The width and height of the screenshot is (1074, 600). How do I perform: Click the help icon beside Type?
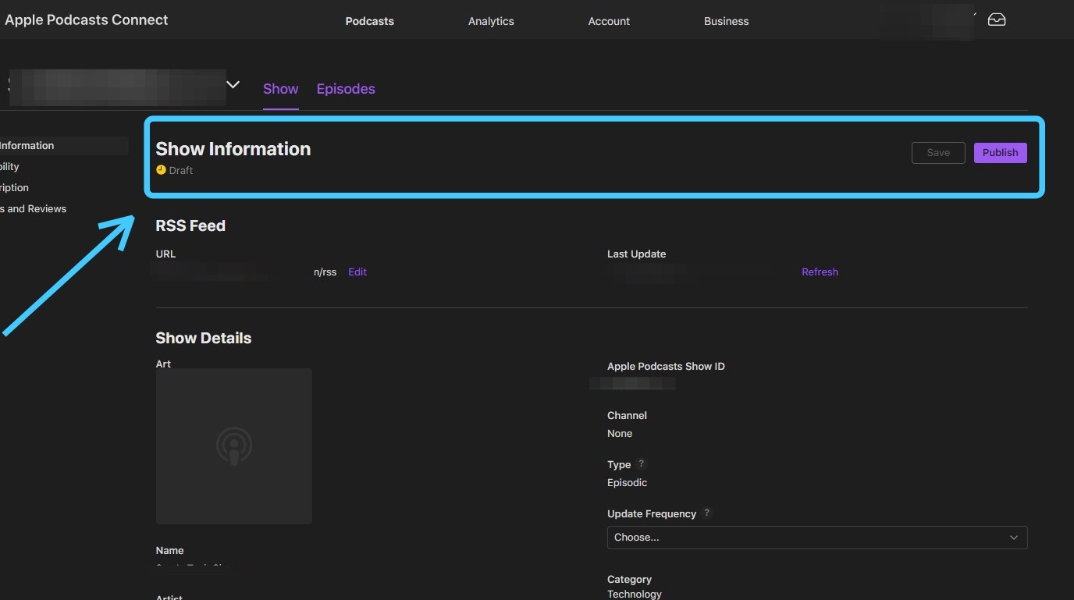point(642,464)
